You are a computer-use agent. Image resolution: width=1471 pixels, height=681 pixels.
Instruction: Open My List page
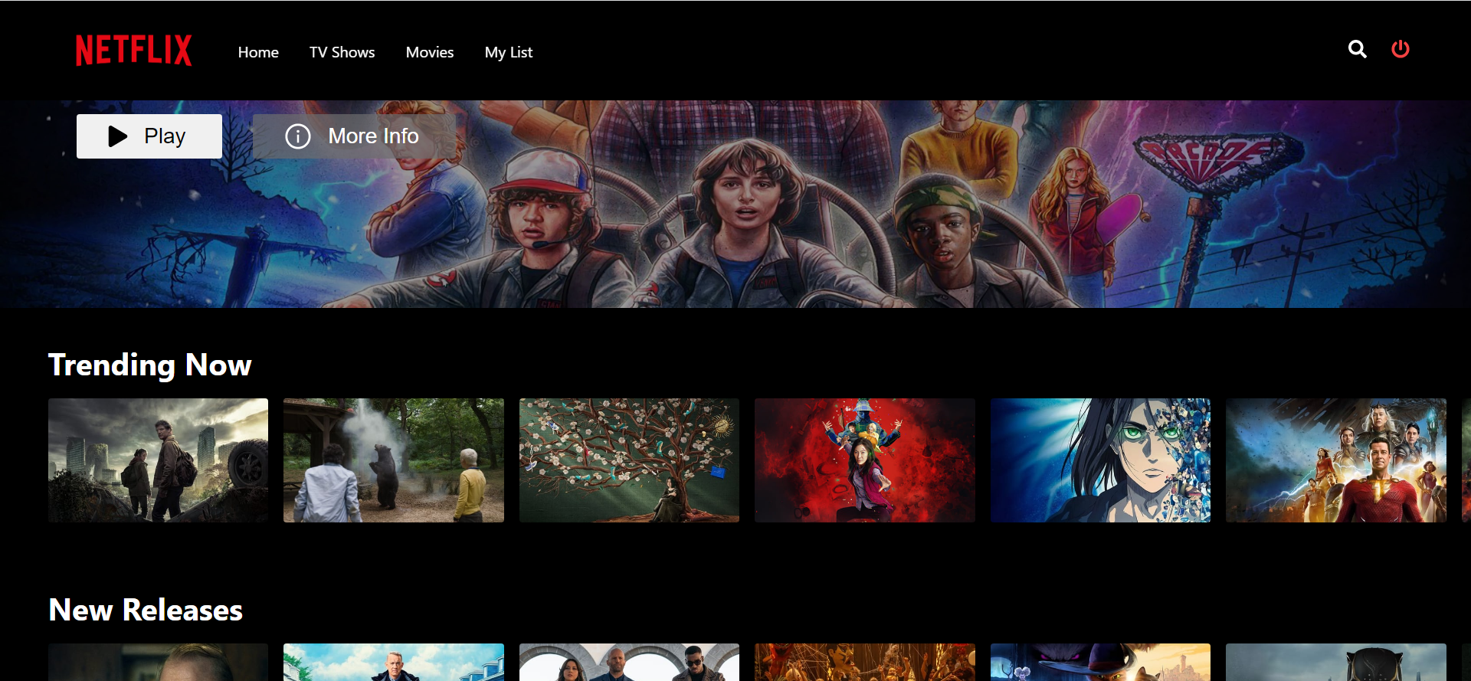(508, 52)
